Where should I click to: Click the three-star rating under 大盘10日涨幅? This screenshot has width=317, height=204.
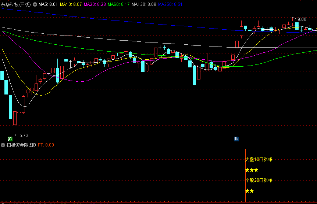click(x=252, y=170)
